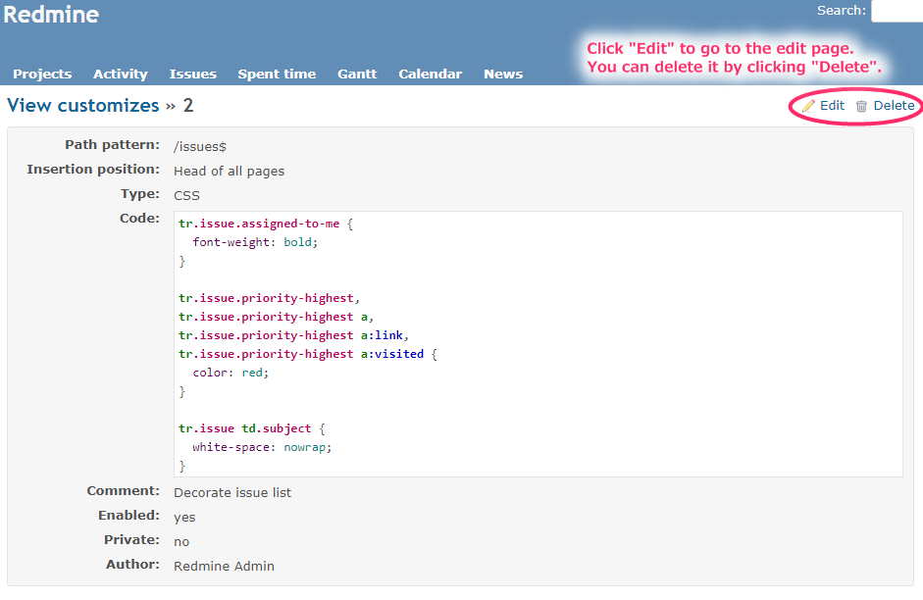
Task: Click the trash can Delete icon
Action: [x=861, y=106]
